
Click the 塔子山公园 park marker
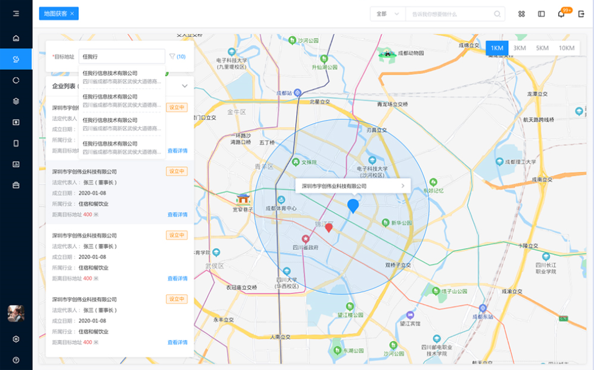click(436, 291)
